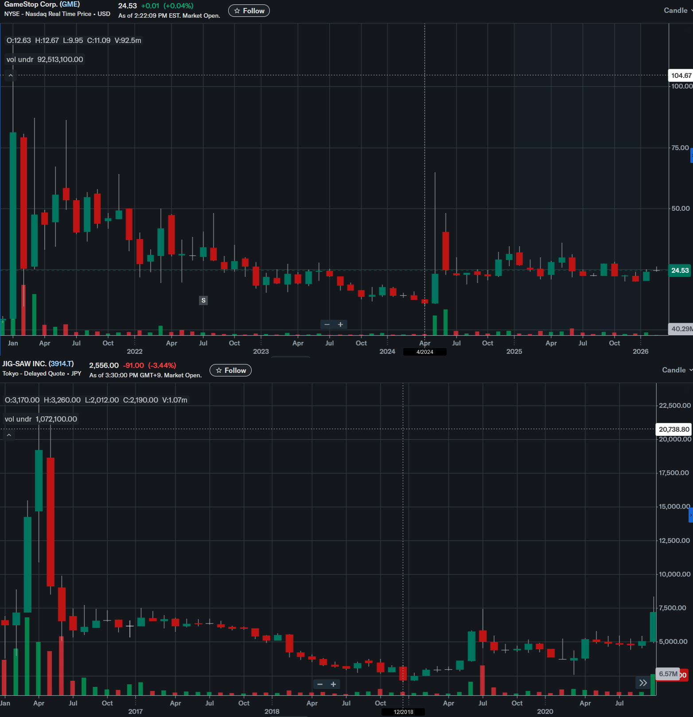693x717 pixels.
Task: Click the 2023 year label on GME time axis
Action: click(261, 352)
